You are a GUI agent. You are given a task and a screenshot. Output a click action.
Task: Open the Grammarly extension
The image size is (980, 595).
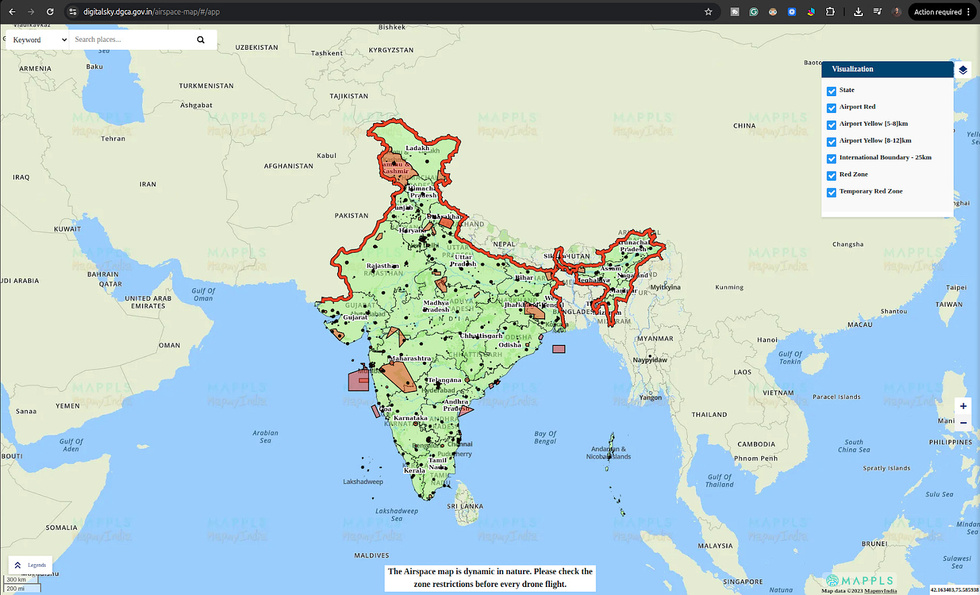tap(754, 11)
